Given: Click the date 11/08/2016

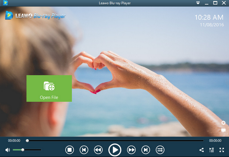Looking at the screenshot, I should [x=212, y=25].
